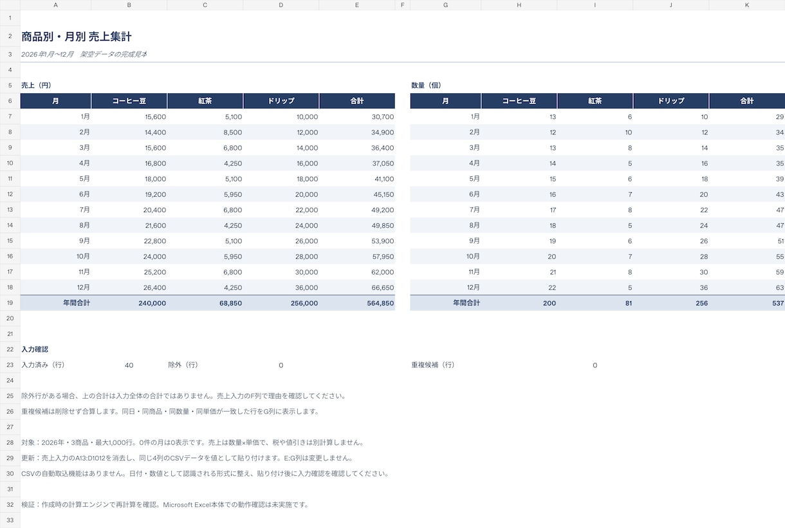Select note starting 重複候補は削除せず合算

(170, 412)
